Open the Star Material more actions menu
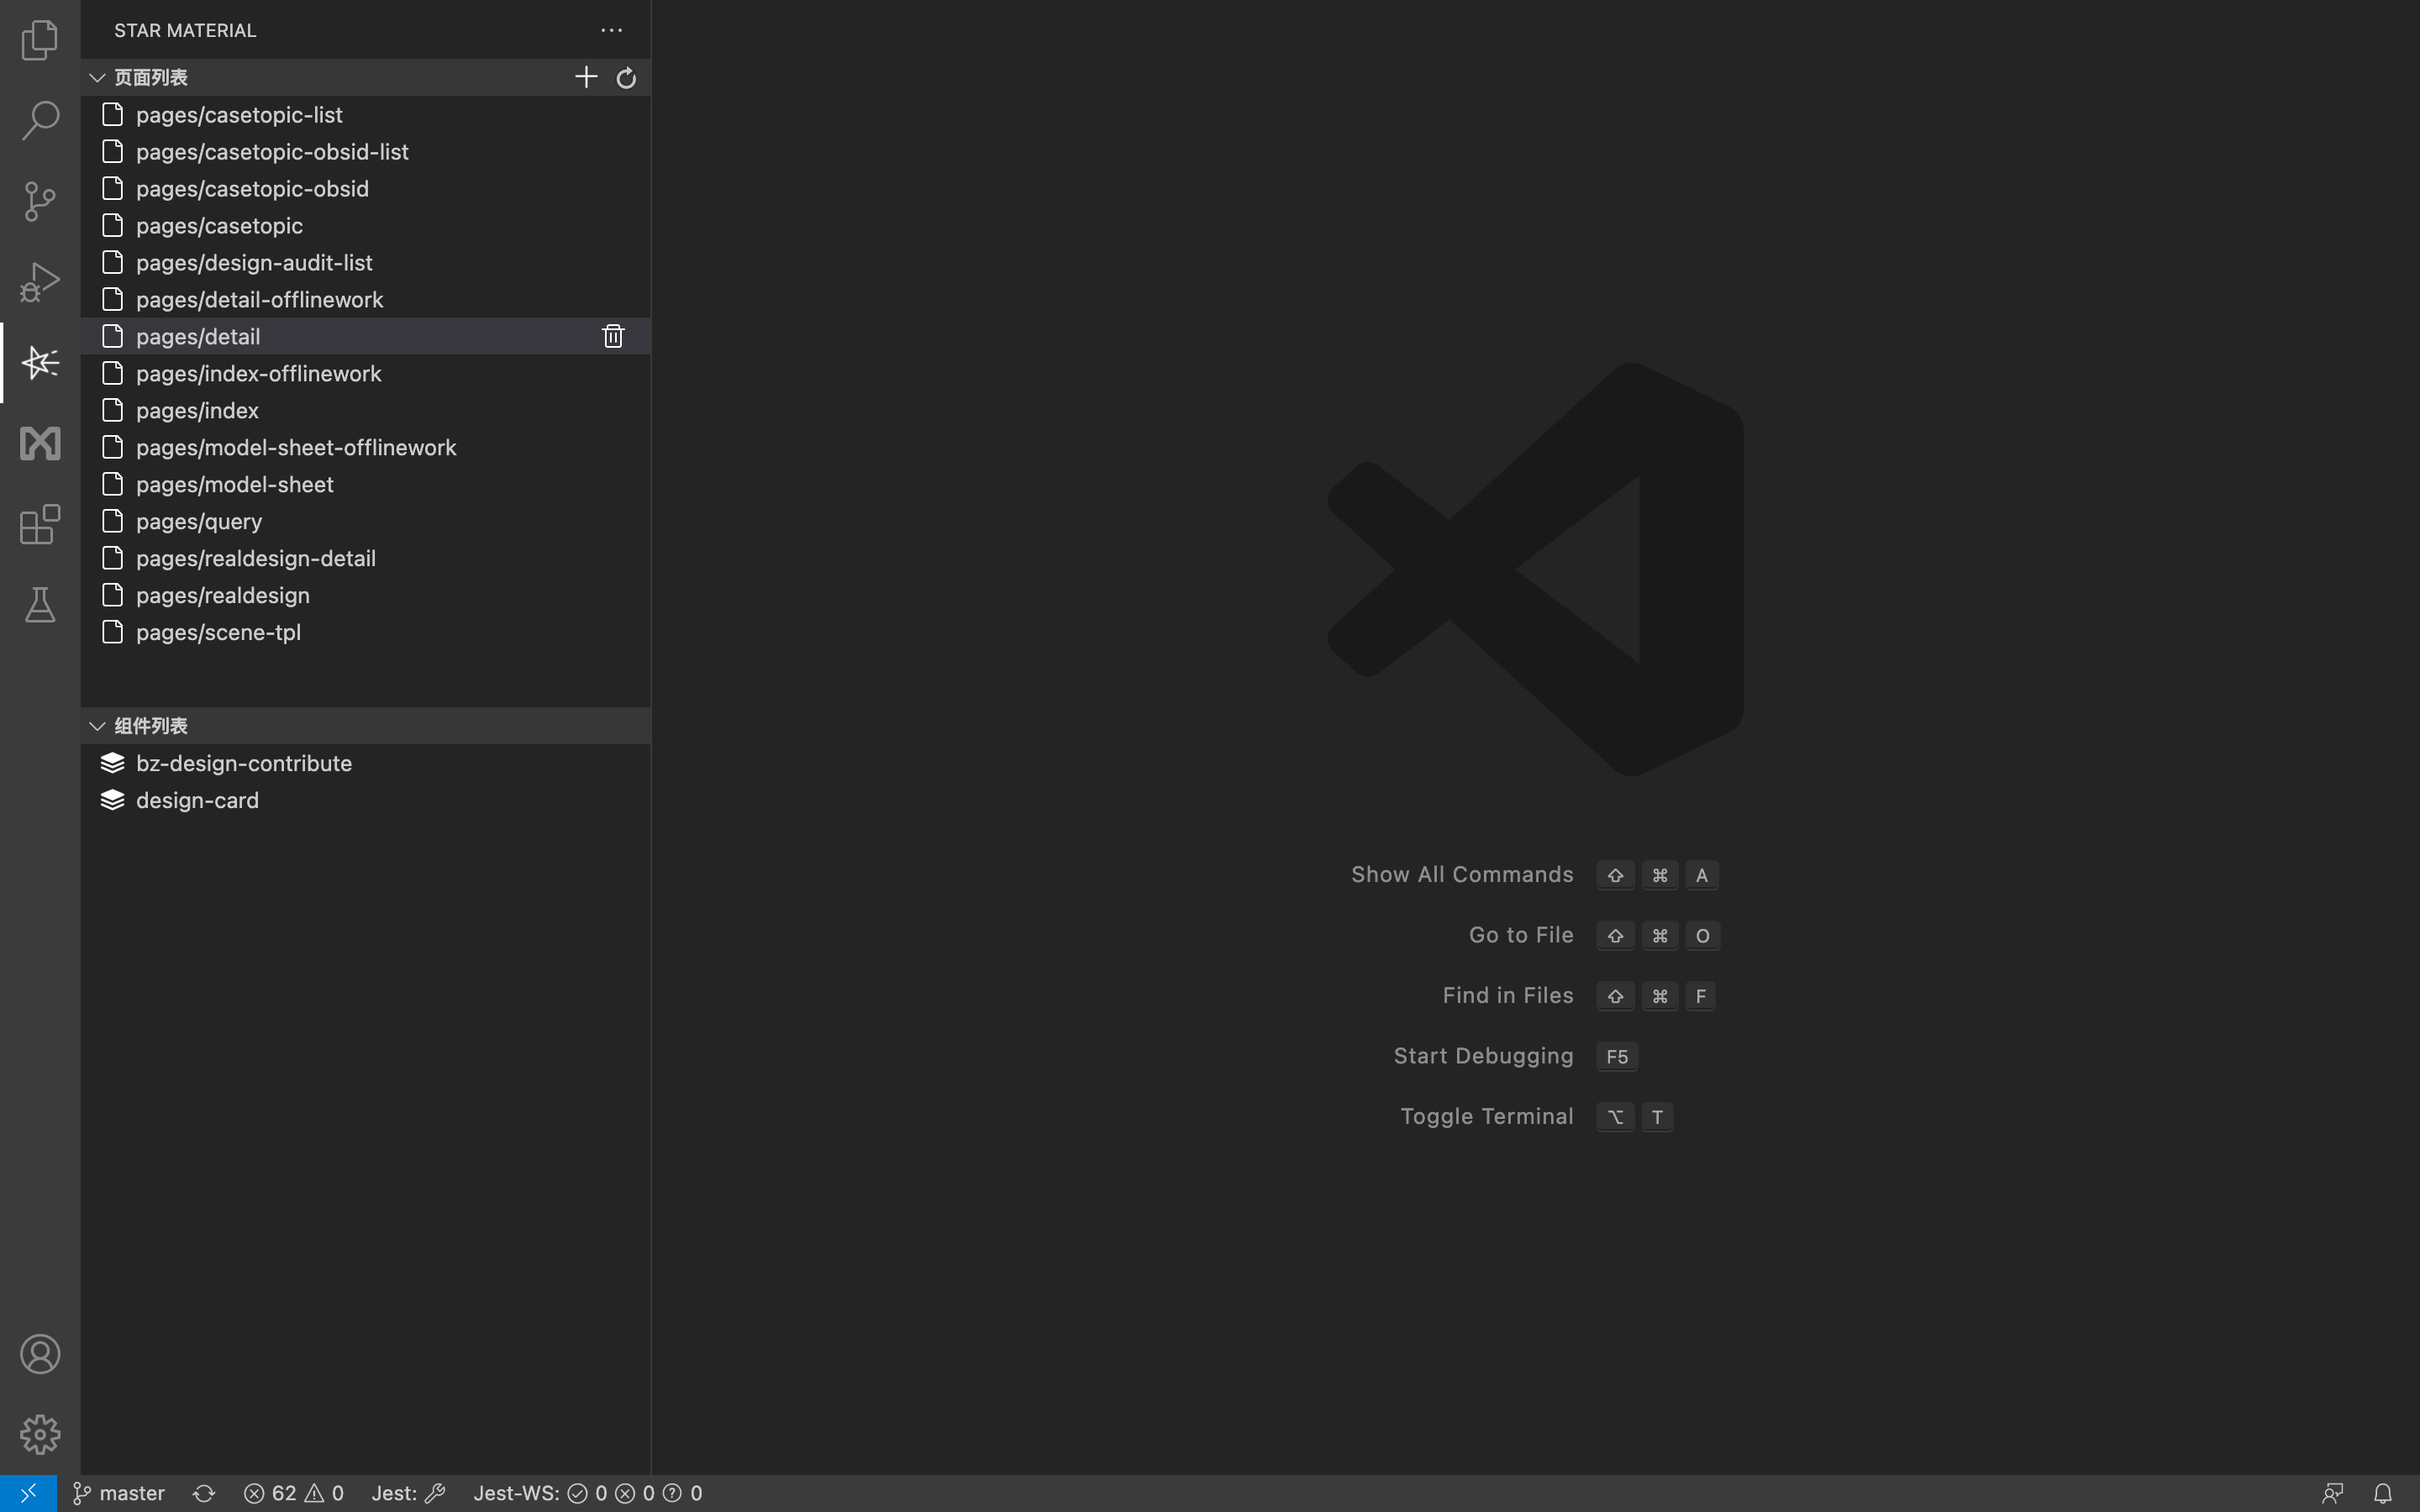 611,30
